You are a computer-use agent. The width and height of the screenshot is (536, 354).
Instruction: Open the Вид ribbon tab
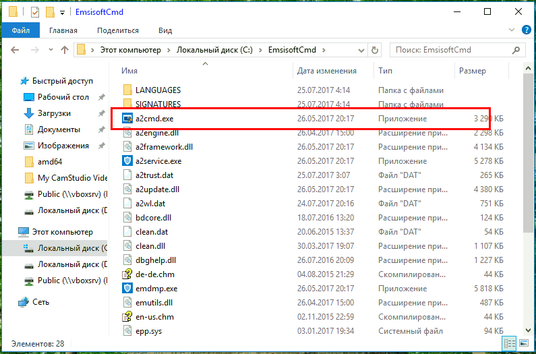coord(165,30)
